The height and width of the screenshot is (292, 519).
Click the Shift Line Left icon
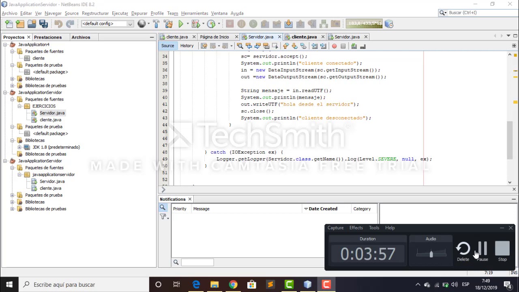[x=314, y=46]
